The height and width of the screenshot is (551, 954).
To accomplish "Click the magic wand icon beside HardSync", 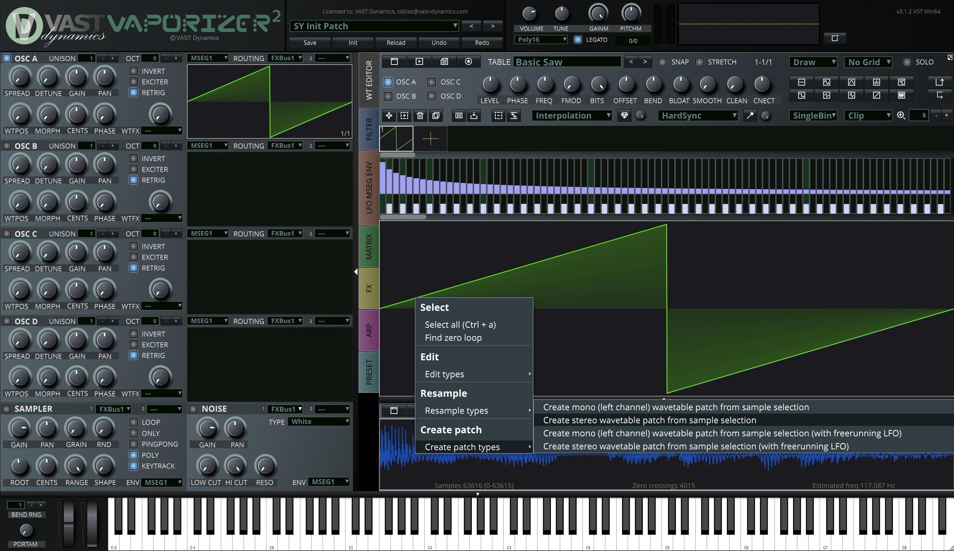I will [750, 115].
